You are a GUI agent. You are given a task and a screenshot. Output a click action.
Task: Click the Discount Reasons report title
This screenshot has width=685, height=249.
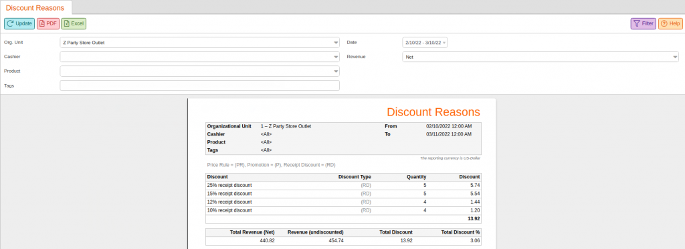coord(433,112)
